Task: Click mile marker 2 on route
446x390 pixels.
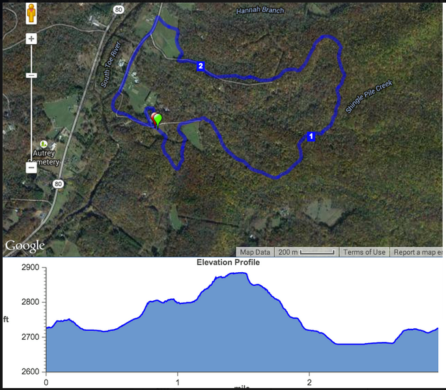Action: tap(201, 66)
